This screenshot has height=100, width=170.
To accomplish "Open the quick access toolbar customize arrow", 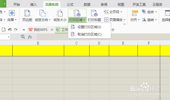I will click(x=24, y=30).
